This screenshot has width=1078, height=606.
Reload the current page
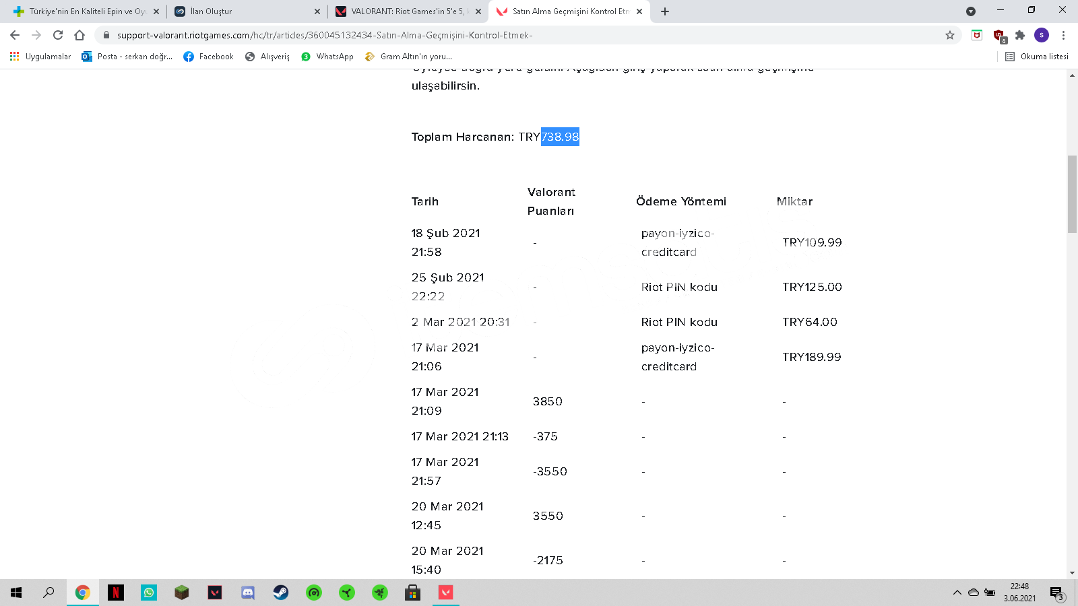pyautogui.click(x=58, y=35)
